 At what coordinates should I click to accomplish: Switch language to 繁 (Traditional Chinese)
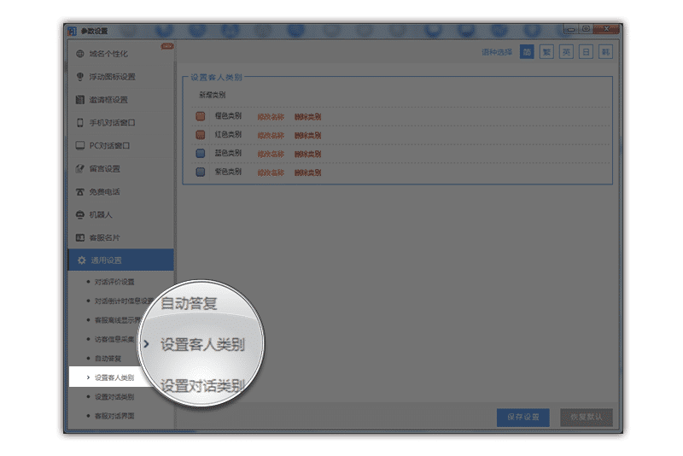click(x=546, y=52)
